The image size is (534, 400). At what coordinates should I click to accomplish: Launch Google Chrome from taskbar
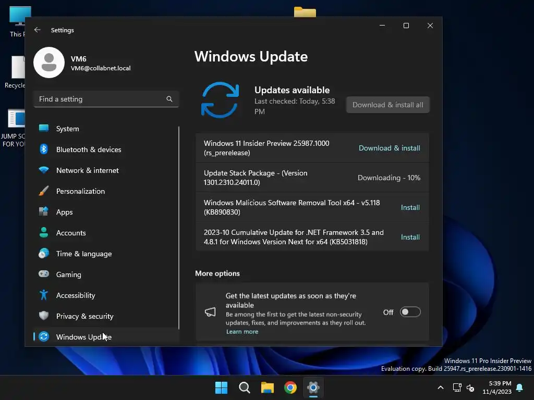click(x=290, y=387)
